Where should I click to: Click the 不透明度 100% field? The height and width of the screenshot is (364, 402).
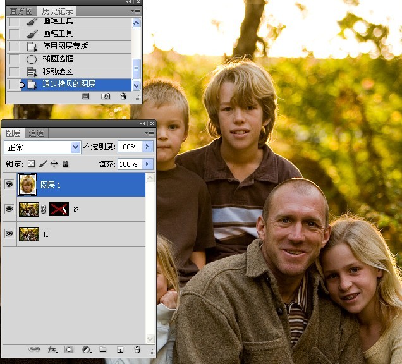point(130,147)
